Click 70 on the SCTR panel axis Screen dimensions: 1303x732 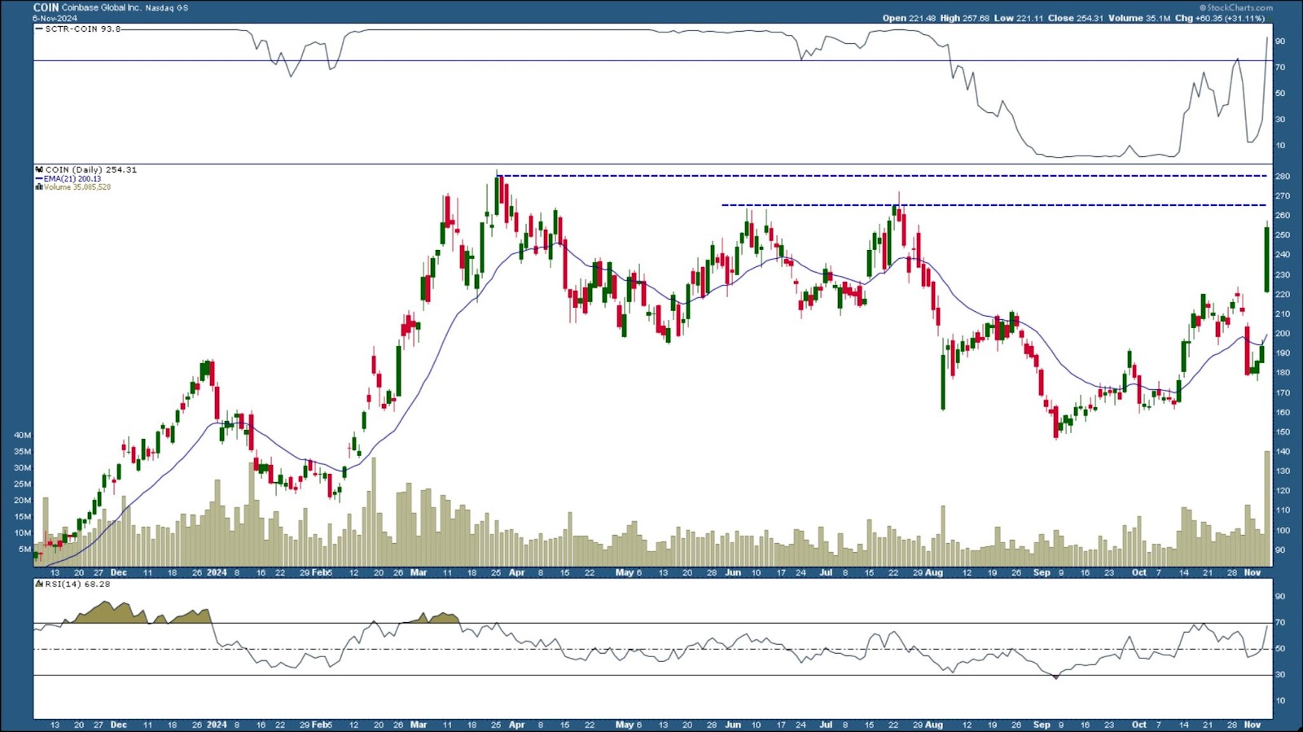[1280, 68]
